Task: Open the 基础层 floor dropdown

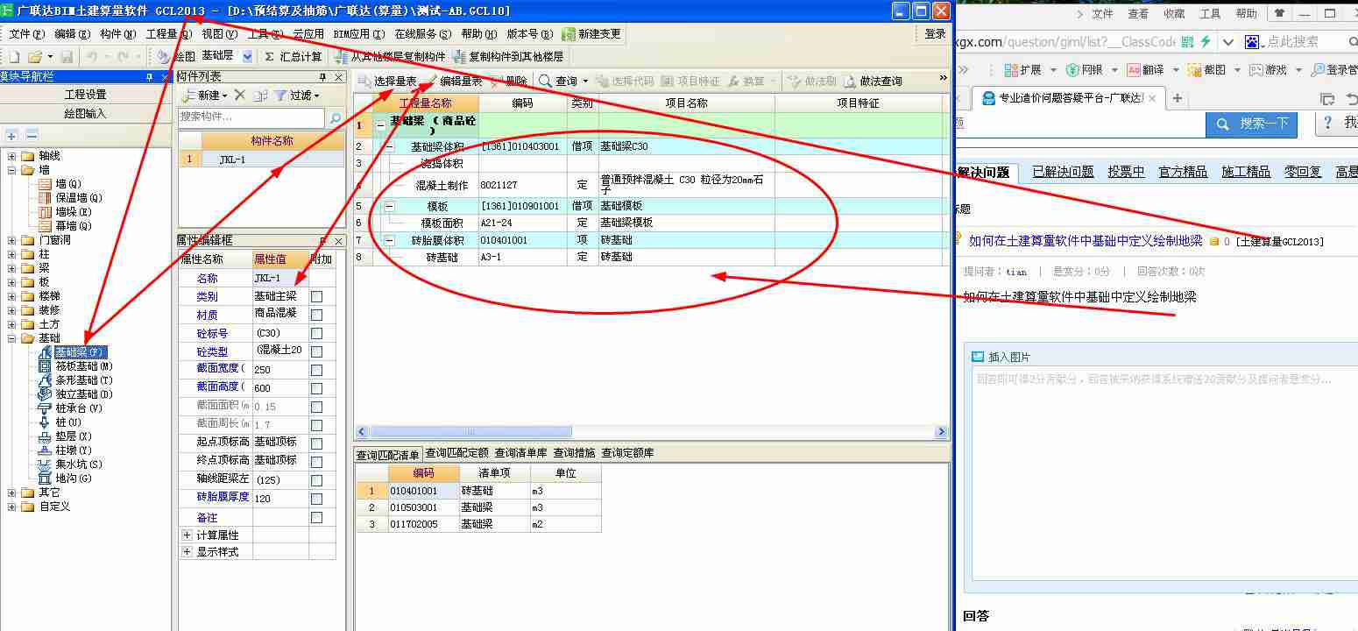Action: point(247,56)
